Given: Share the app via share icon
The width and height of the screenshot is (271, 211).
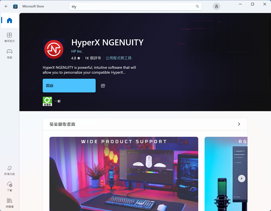Looking at the screenshot, I should tap(103, 86).
